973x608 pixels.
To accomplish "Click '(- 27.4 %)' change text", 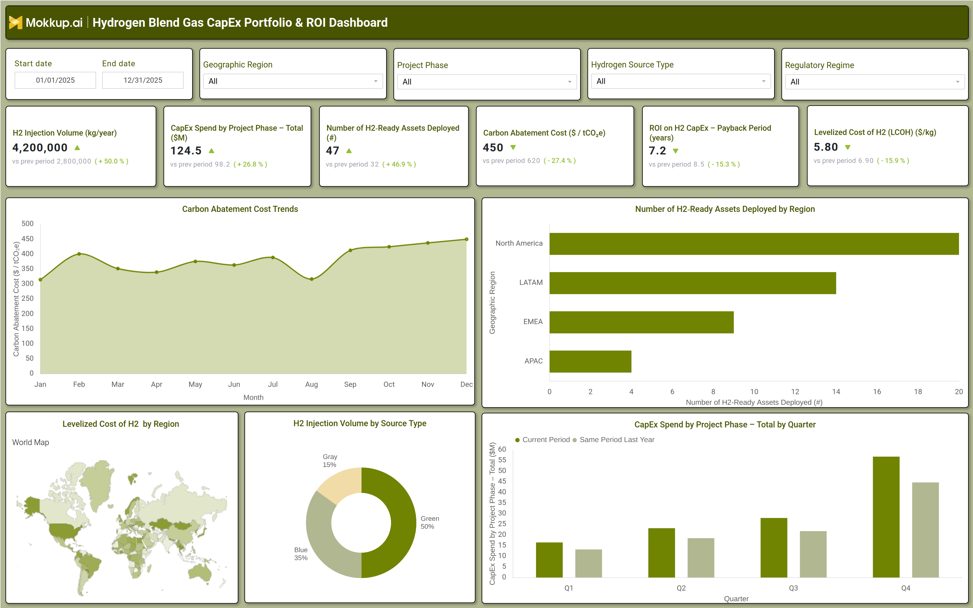I will (x=560, y=161).
